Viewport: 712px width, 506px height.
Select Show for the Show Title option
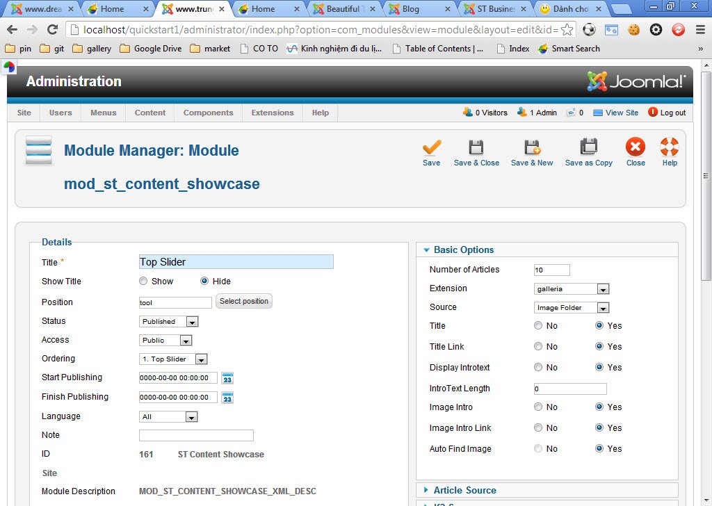144,281
